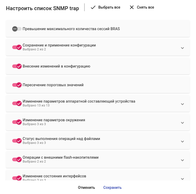The image size is (196, 194).
Task: Click the checkmark icon beside Выбрать все
Action: coord(93,8)
